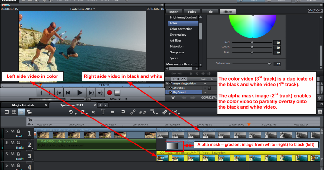
Task: Open track 1 options small arrow
Action: click(x=32, y=137)
